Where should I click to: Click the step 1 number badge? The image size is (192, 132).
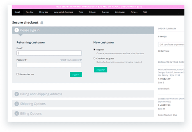17,30
